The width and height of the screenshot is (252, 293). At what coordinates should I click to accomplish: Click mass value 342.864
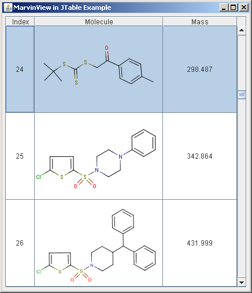[200, 156]
